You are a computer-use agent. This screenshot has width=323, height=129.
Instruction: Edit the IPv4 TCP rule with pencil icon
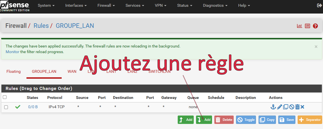279,107
